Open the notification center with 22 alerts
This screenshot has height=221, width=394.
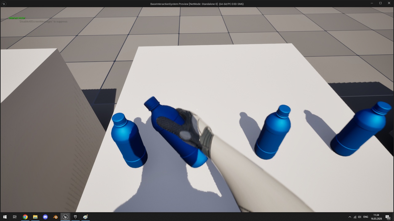coord(388,217)
